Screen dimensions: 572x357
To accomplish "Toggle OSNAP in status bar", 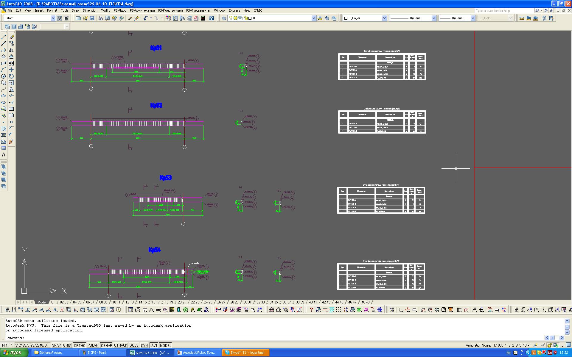I will click(x=106, y=345).
